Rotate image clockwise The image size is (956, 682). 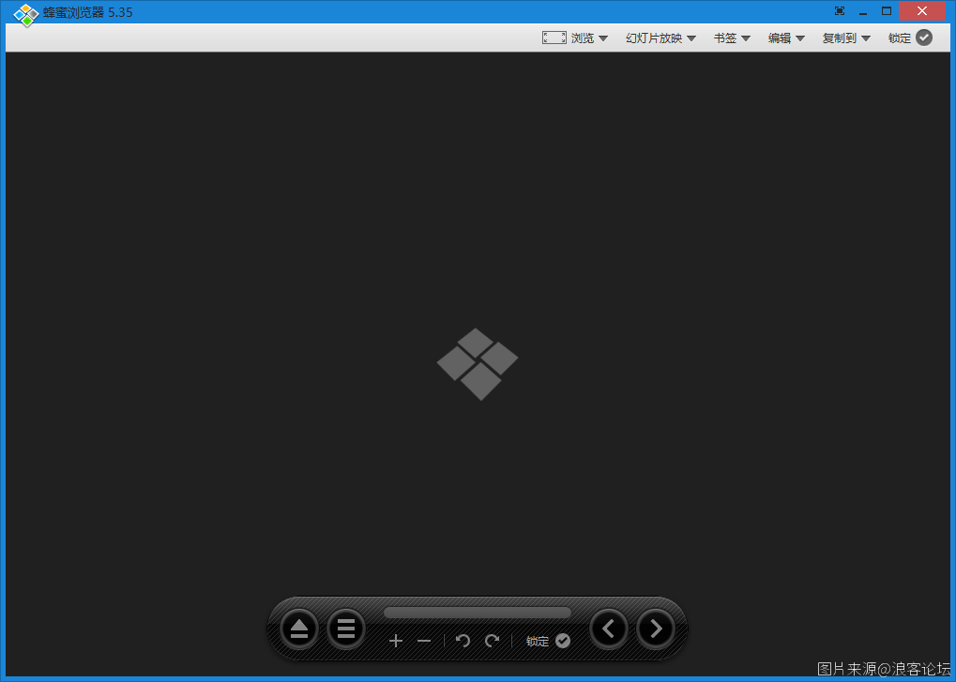(x=492, y=641)
